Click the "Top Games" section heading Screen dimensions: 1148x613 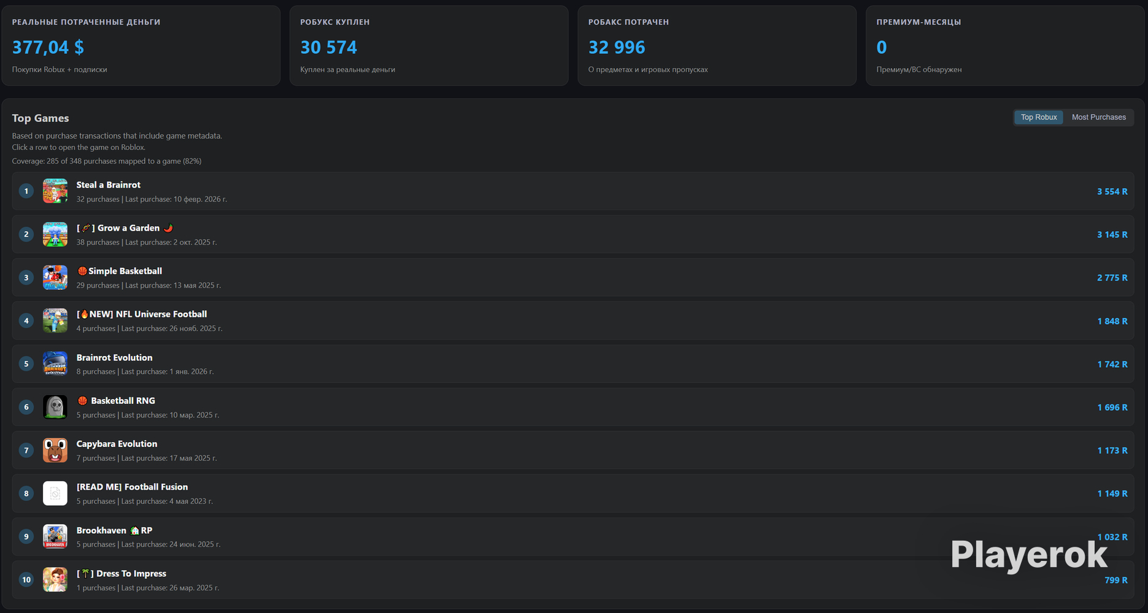(40, 118)
